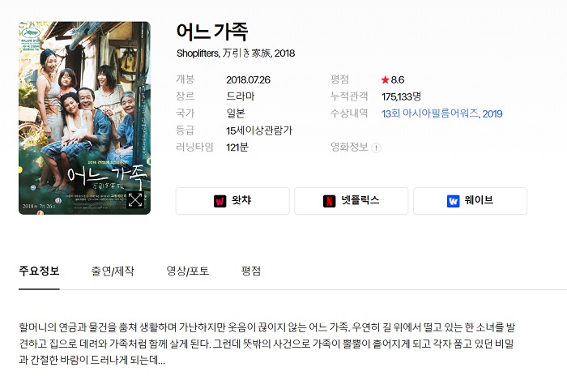Image resolution: width=567 pixels, height=376 pixels.
Task: Switch to the 출연/제작 tab
Action: [x=113, y=271]
